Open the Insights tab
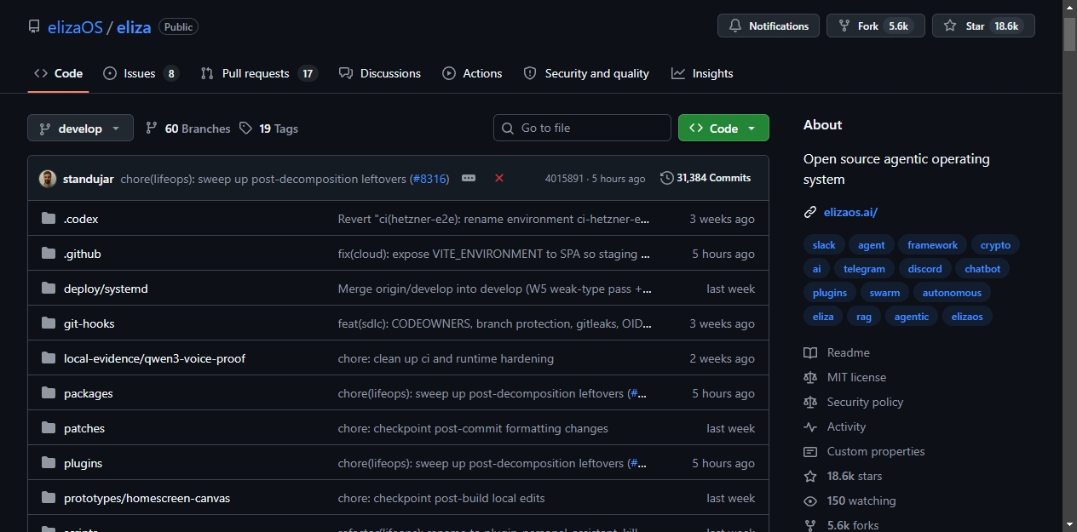Screen dimensions: 1077x532 coord(702,73)
